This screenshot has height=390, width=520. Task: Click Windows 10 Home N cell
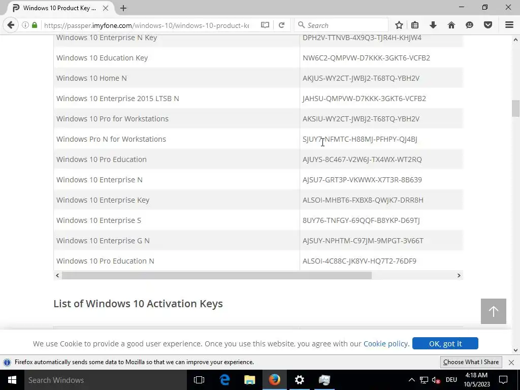(91, 78)
